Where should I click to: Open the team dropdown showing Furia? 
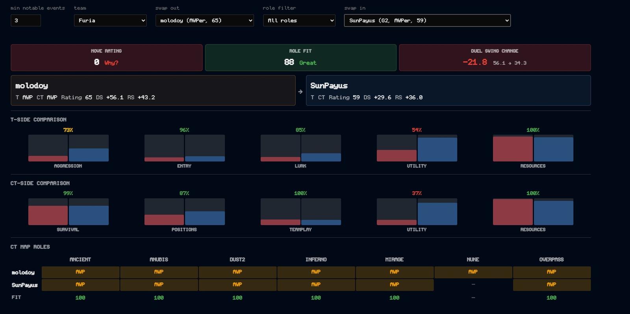click(x=110, y=20)
